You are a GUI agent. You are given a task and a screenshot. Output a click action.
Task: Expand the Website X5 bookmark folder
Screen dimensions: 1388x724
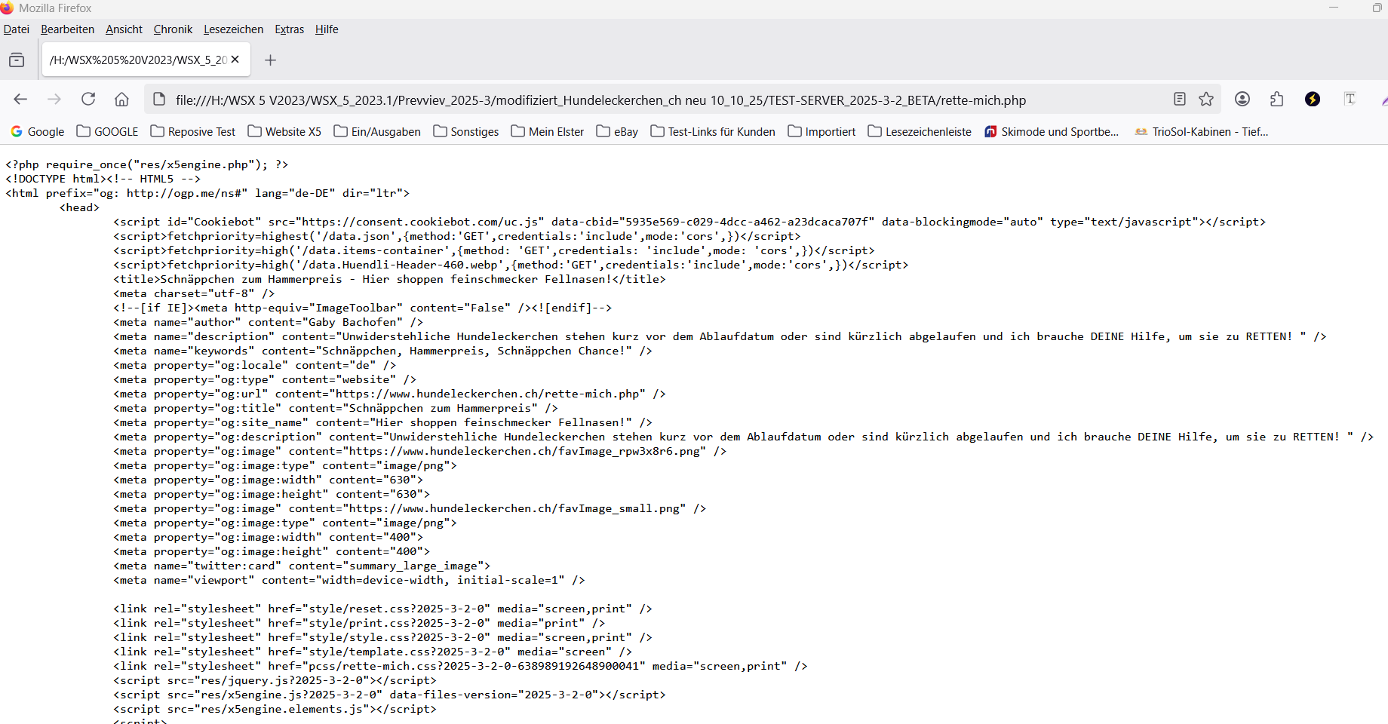pyautogui.click(x=284, y=132)
